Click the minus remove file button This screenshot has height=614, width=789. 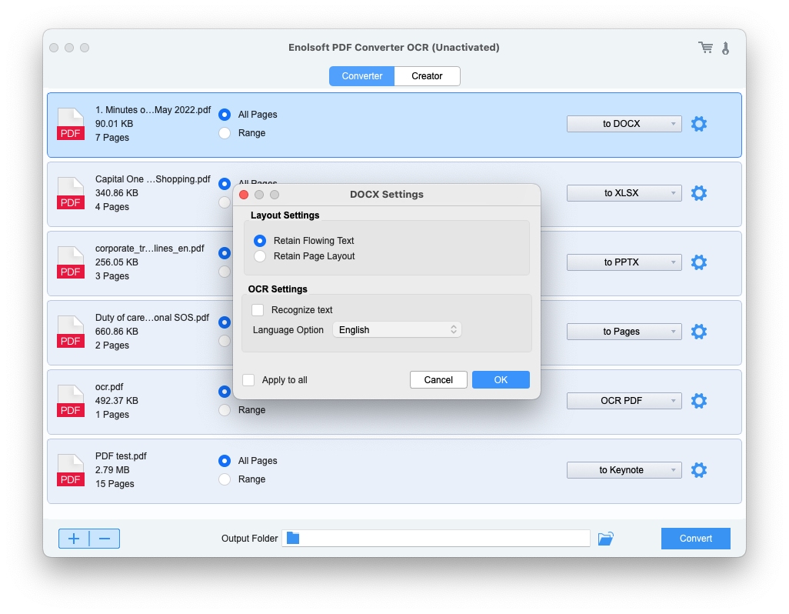pyautogui.click(x=105, y=539)
